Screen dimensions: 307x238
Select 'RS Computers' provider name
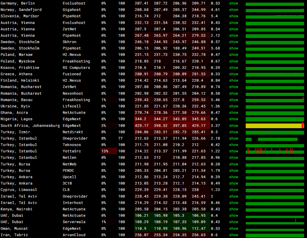click(76, 68)
